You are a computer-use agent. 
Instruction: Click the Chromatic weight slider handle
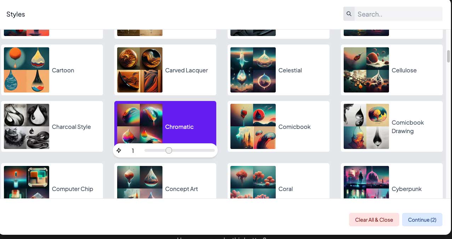[x=169, y=150]
